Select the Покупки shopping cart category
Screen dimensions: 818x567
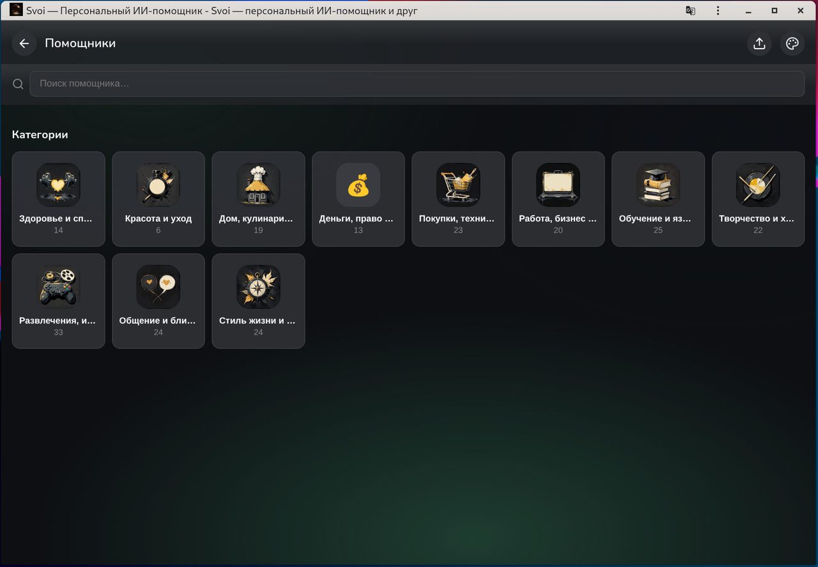(x=458, y=199)
